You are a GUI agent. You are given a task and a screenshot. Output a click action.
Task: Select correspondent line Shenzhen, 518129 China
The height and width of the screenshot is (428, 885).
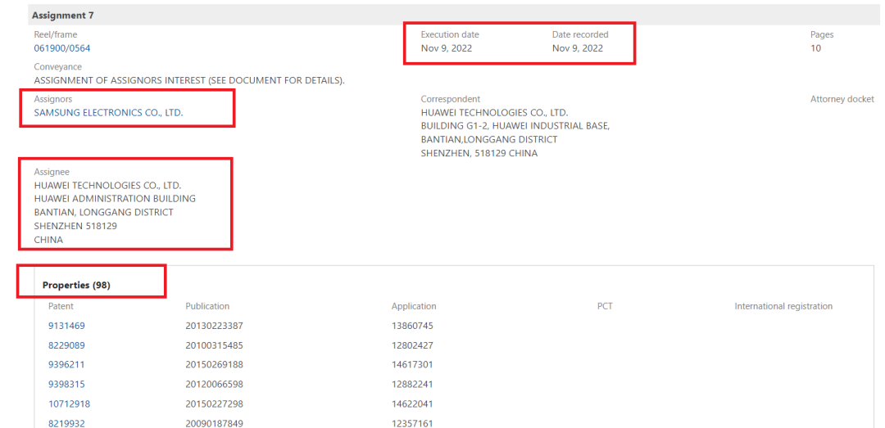click(x=479, y=153)
